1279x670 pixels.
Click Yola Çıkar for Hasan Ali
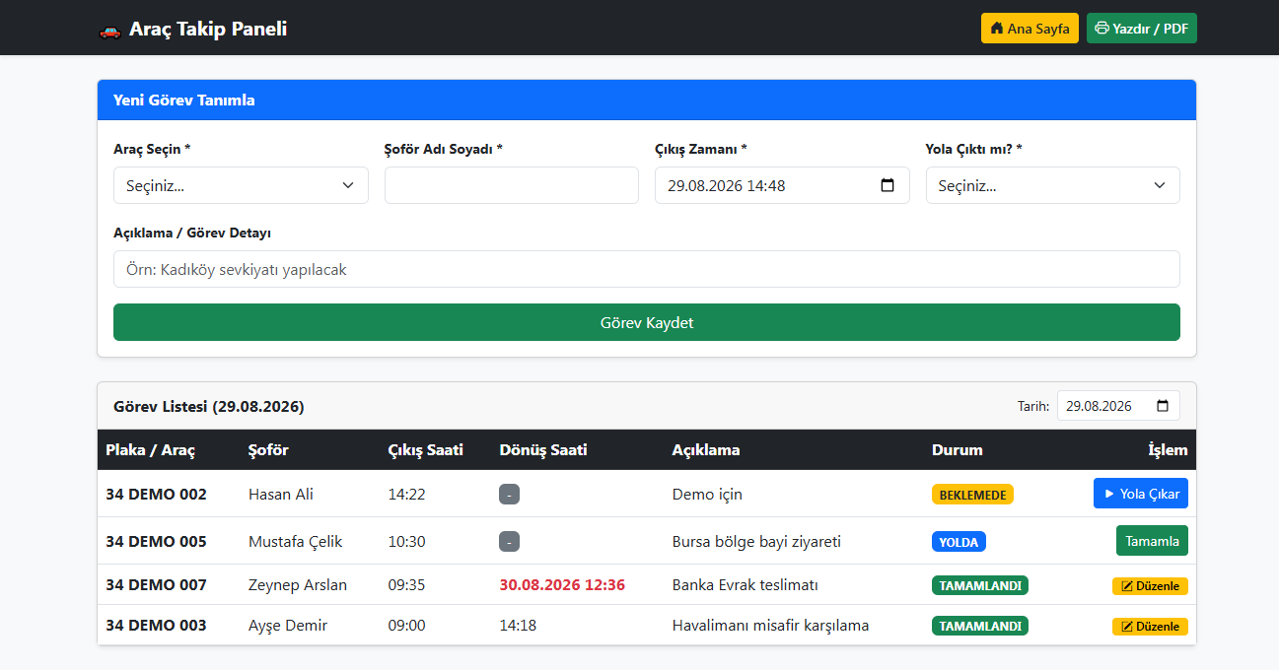(x=1141, y=494)
